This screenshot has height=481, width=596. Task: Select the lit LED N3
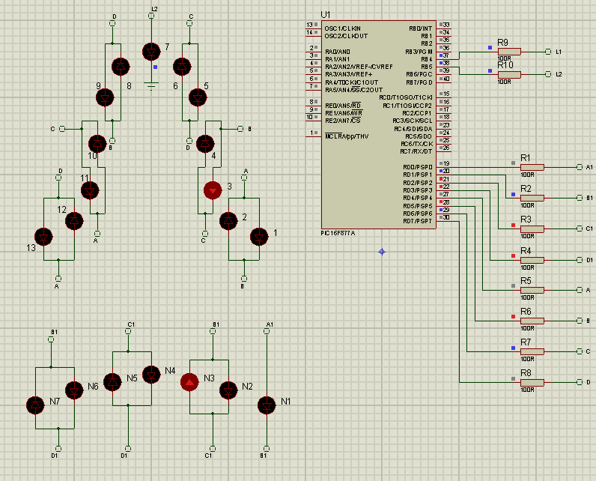(191, 383)
